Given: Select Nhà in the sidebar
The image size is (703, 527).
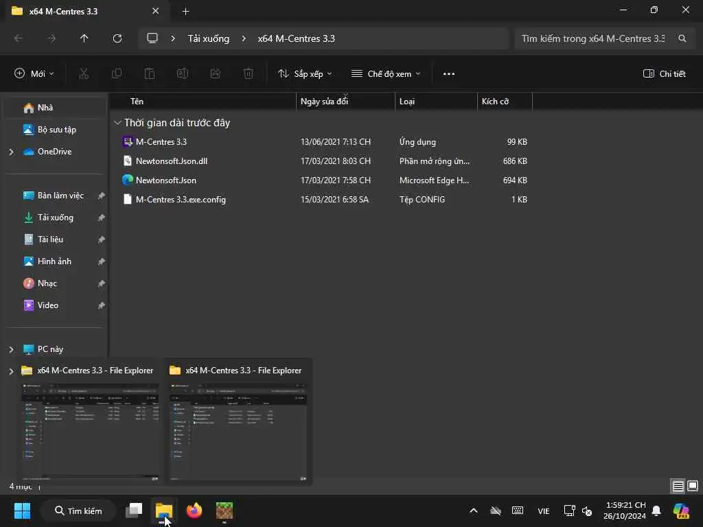Looking at the screenshot, I should click(x=56, y=108).
